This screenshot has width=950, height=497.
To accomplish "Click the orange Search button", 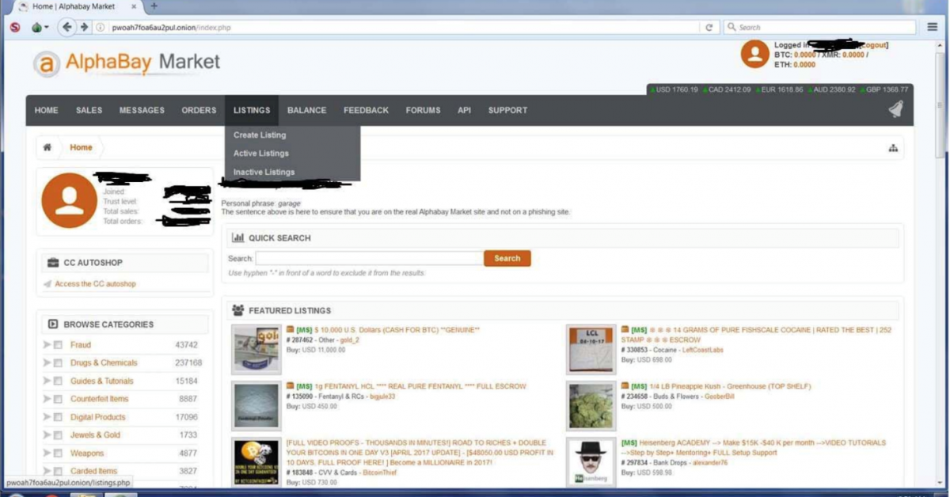I will [x=507, y=258].
